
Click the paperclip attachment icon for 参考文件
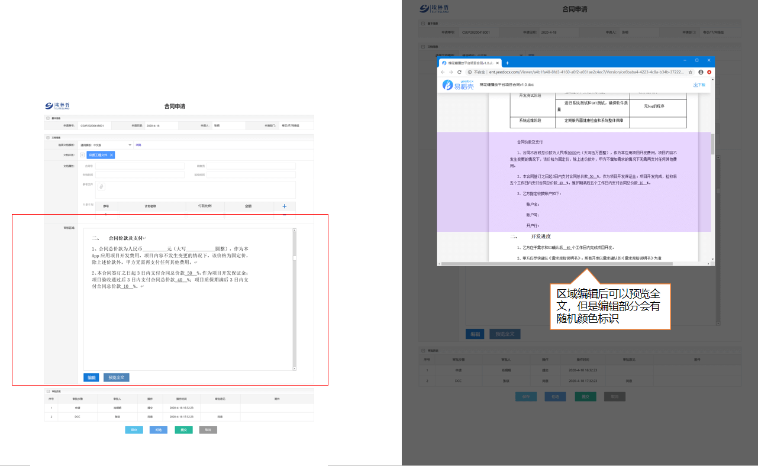pyautogui.click(x=101, y=187)
